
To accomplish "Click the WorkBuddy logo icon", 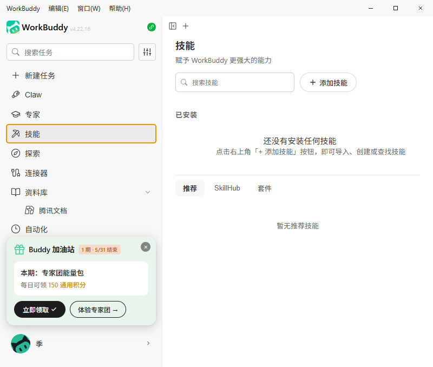I will (13, 27).
